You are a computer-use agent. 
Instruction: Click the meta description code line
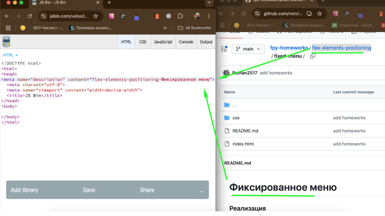pos(108,79)
